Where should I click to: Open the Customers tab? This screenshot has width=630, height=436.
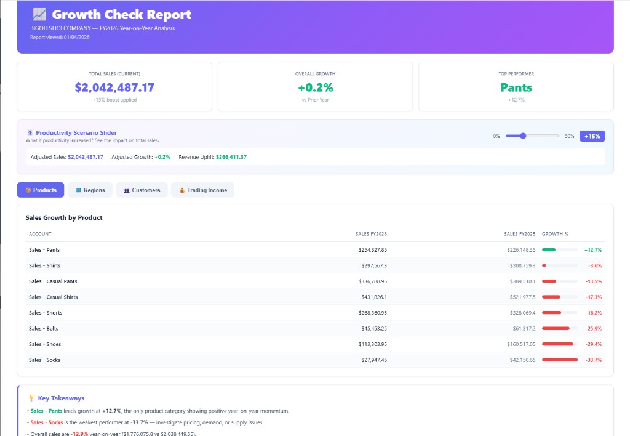pyautogui.click(x=142, y=190)
